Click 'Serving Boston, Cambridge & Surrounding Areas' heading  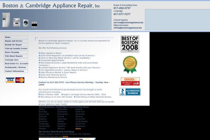pyautogui.click(x=64, y=107)
